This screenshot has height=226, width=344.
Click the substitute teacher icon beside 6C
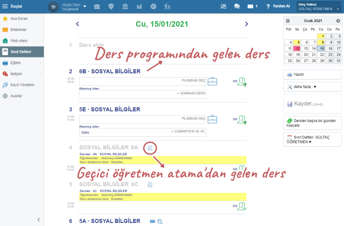[x=150, y=184]
